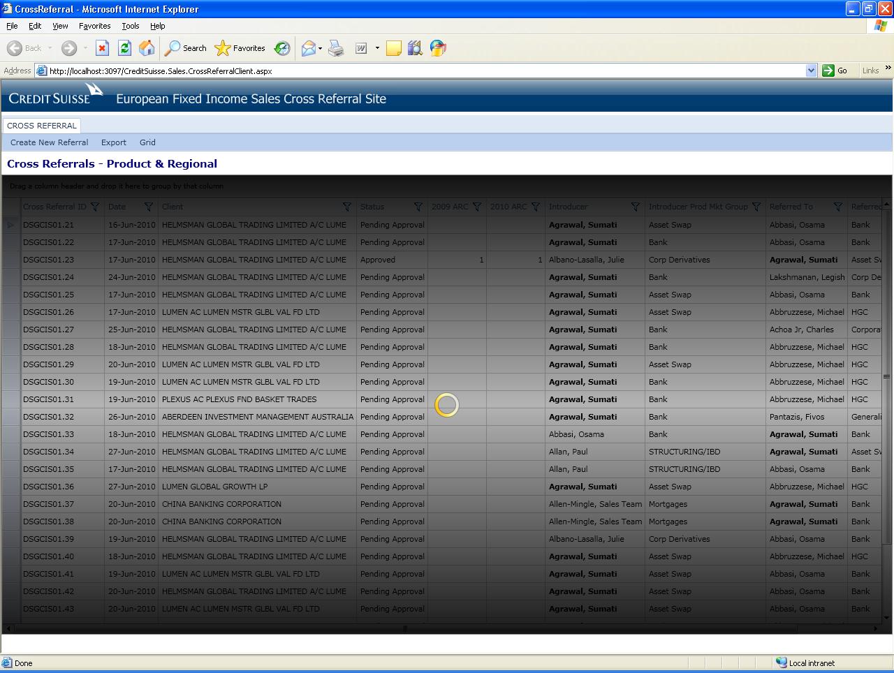Click the Mail envelope icon
This screenshot has width=894, height=673.
(308, 48)
